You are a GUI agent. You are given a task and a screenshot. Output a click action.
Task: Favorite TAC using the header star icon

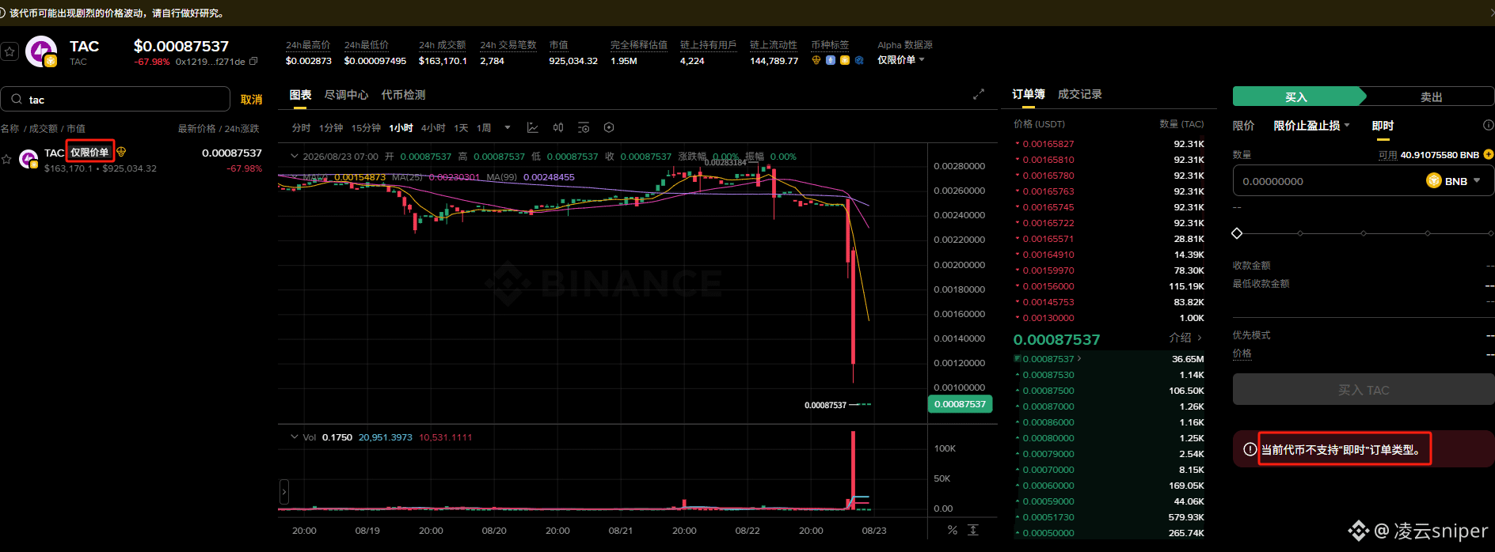(x=10, y=52)
